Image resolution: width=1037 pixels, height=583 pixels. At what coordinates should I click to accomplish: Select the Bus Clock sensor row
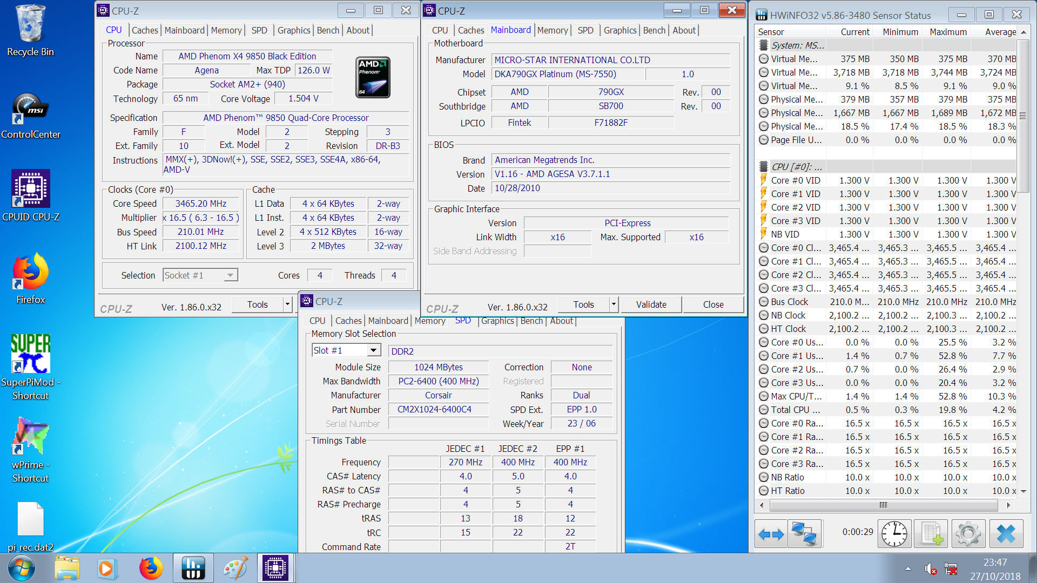click(886, 302)
